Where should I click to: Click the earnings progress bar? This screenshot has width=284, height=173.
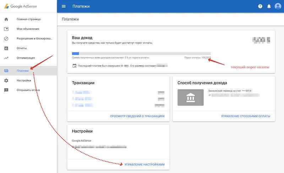[x=141, y=53]
